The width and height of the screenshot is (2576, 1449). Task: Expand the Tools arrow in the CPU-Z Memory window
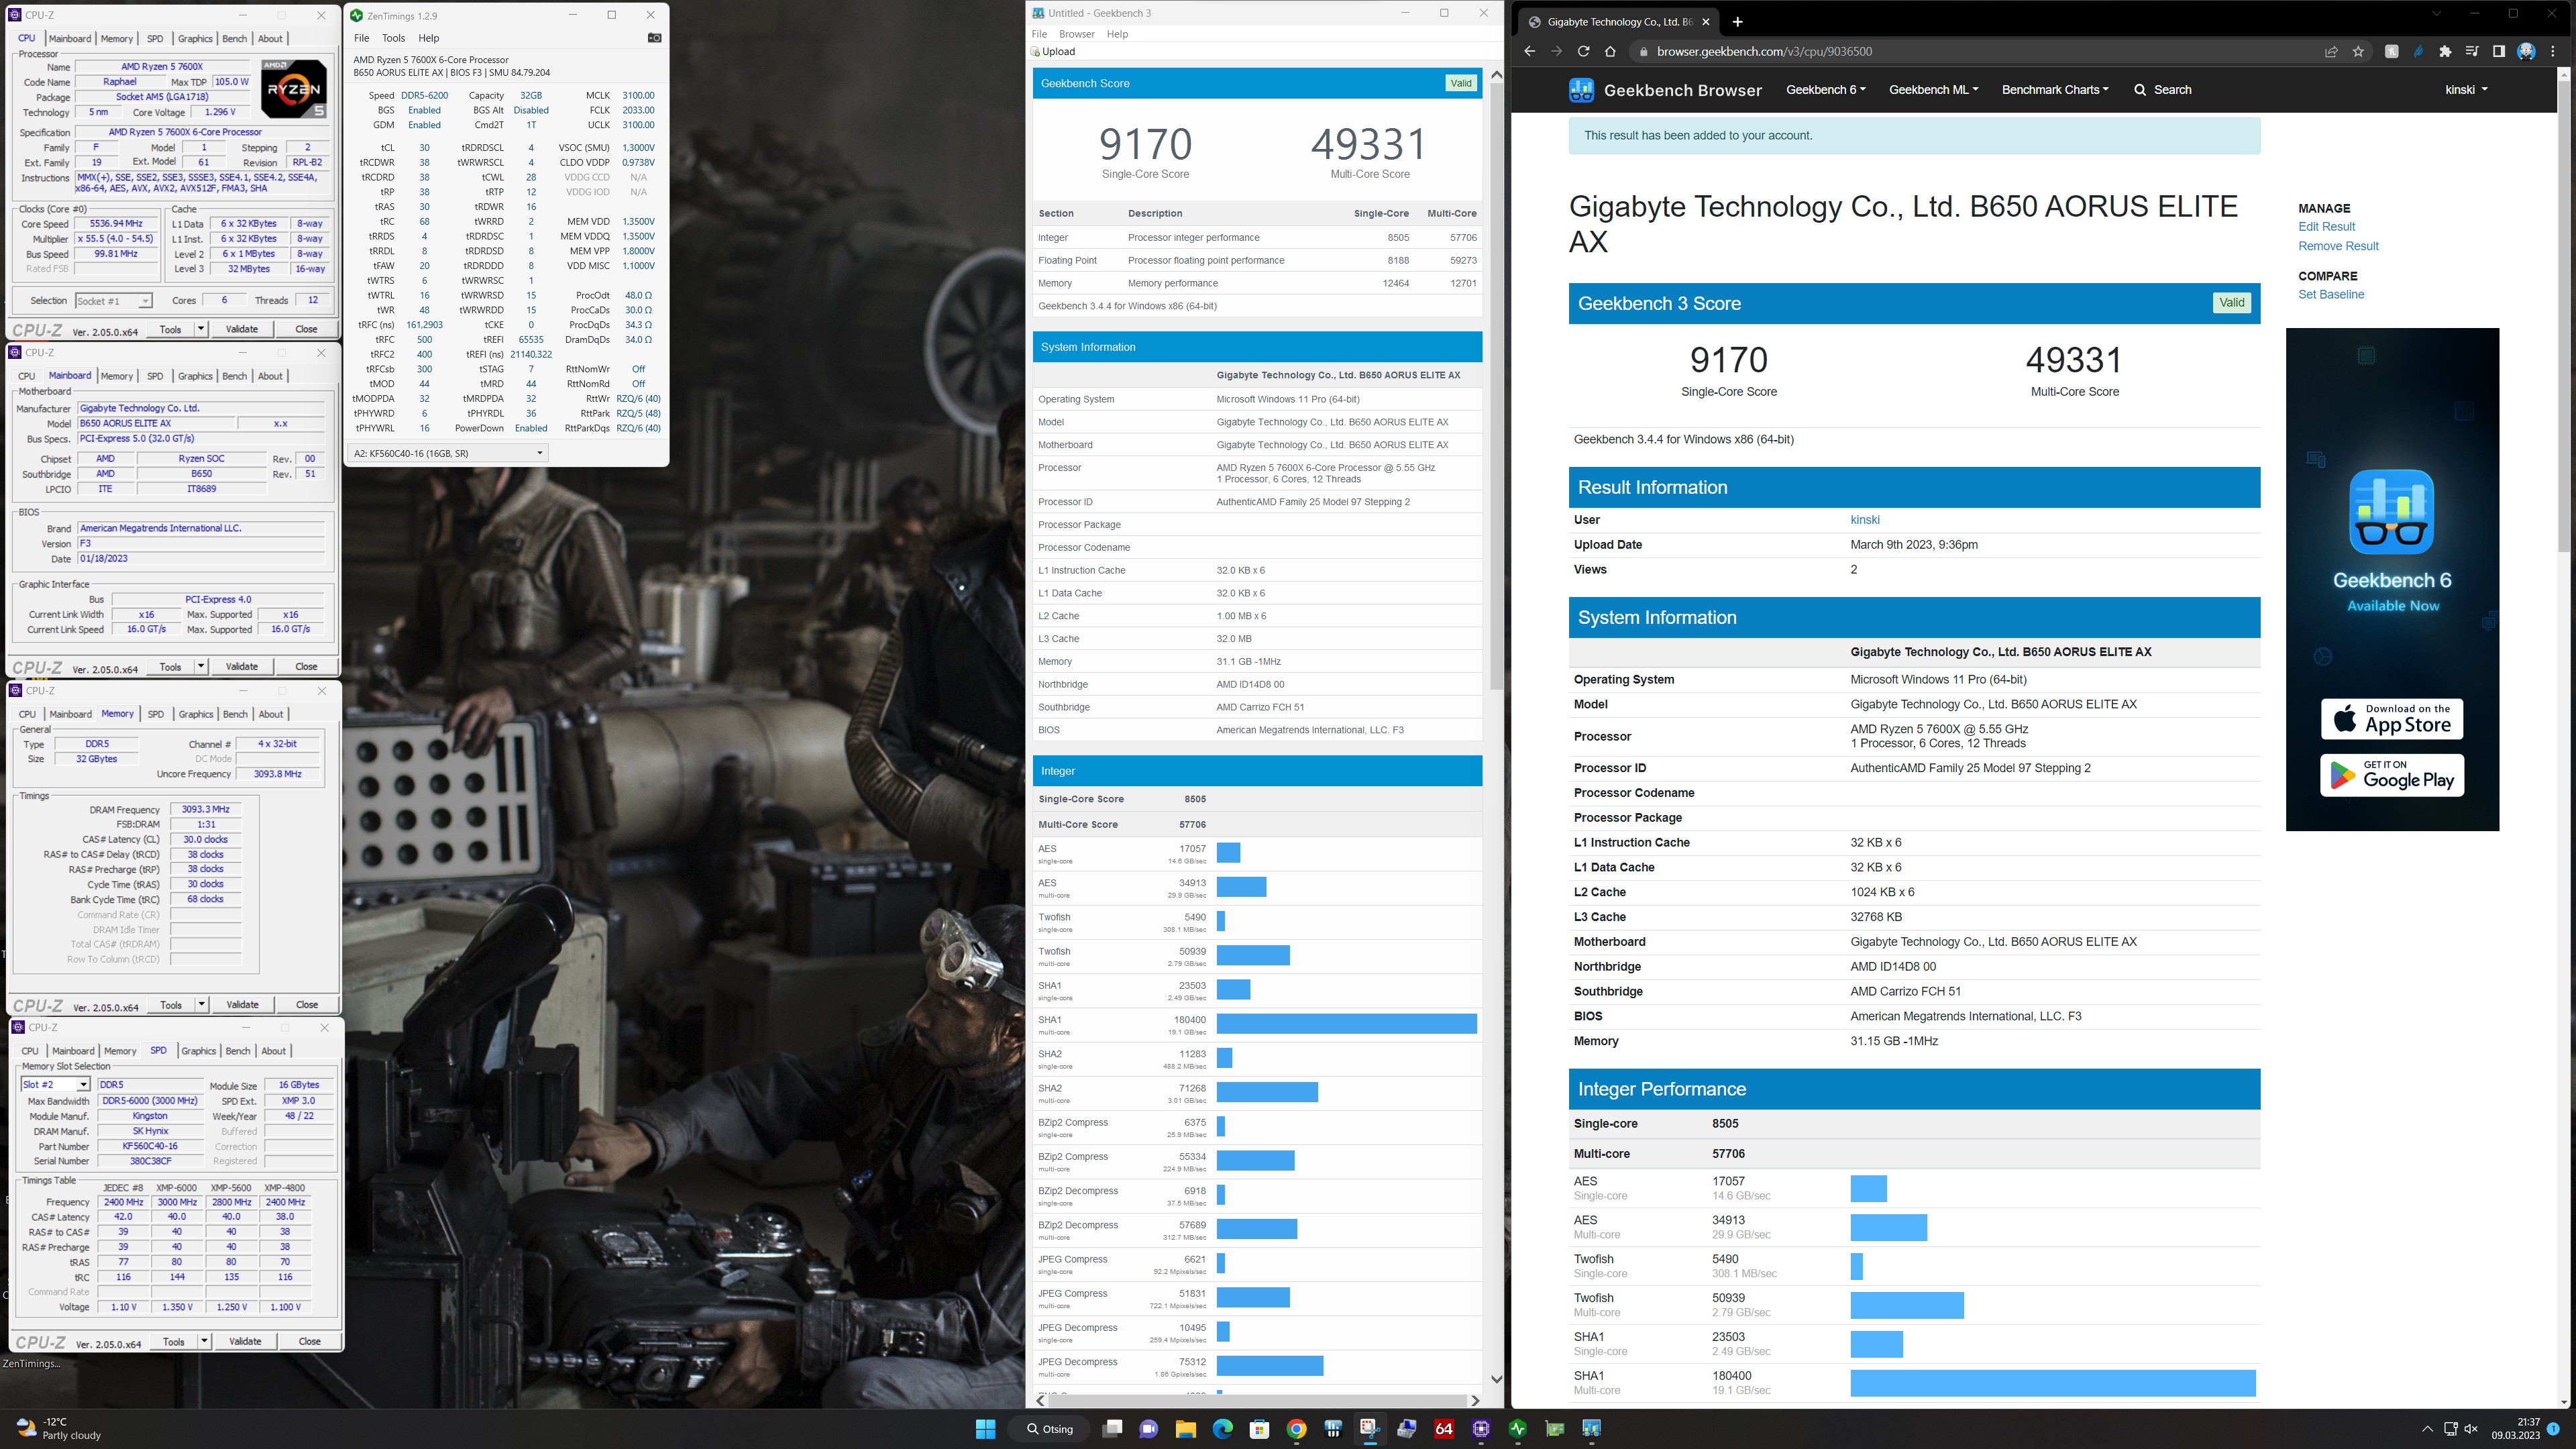coord(202,1004)
